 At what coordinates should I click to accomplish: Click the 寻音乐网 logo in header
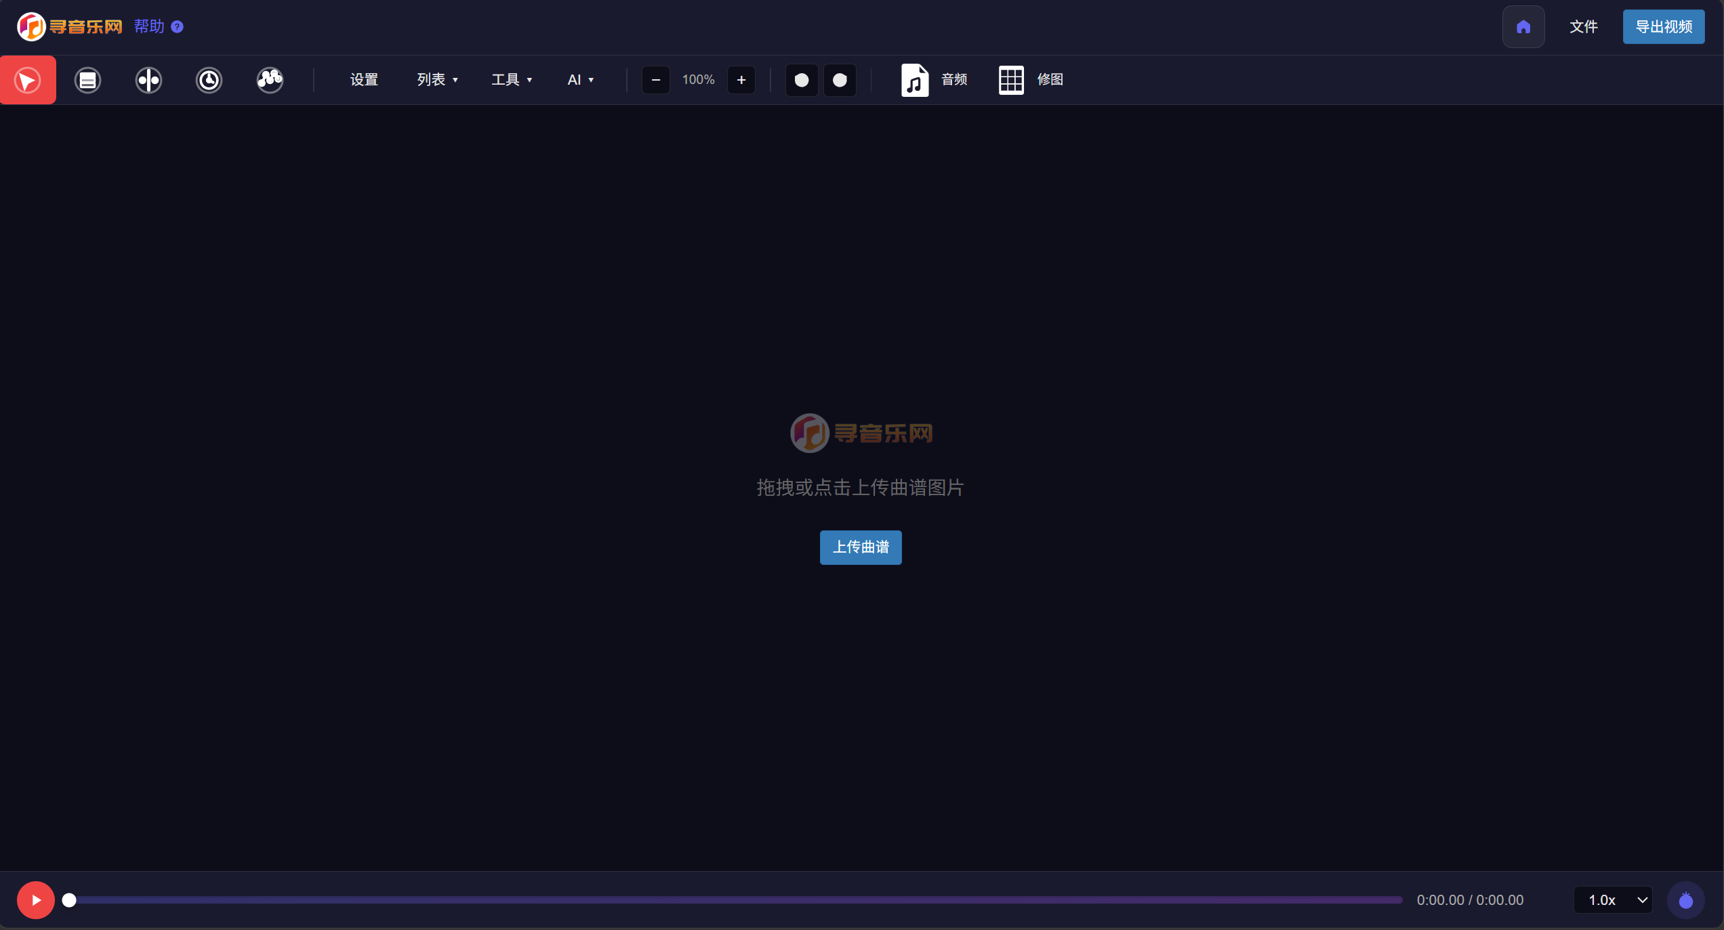click(70, 26)
